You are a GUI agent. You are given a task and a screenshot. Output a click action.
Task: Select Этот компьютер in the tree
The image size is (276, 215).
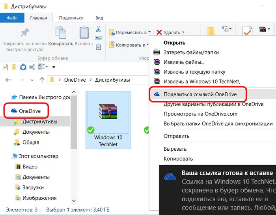click(35, 156)
